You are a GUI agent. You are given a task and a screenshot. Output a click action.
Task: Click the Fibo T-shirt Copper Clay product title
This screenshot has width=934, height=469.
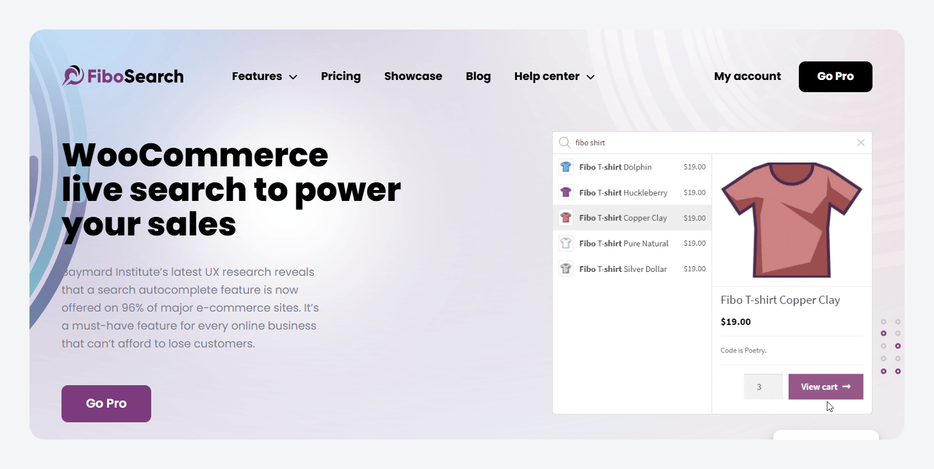[780, 300]
